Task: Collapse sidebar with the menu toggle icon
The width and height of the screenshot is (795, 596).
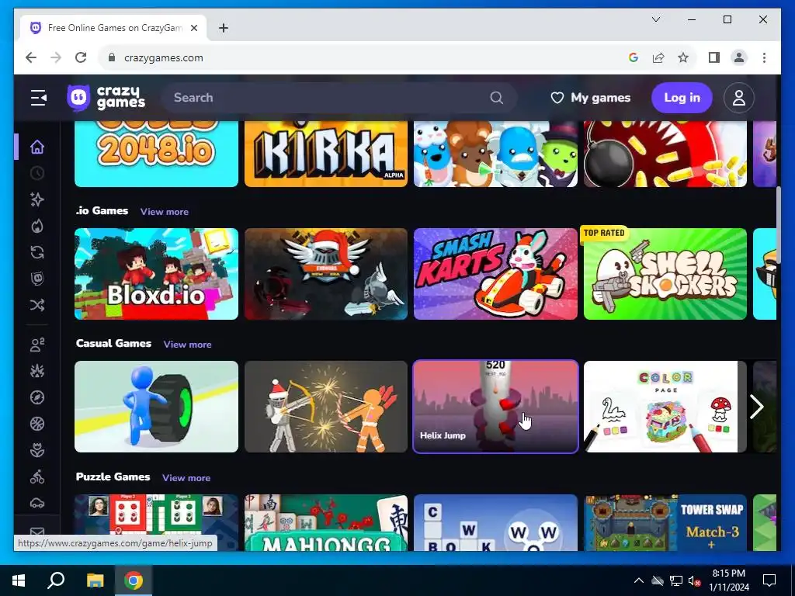Action: 39,98
